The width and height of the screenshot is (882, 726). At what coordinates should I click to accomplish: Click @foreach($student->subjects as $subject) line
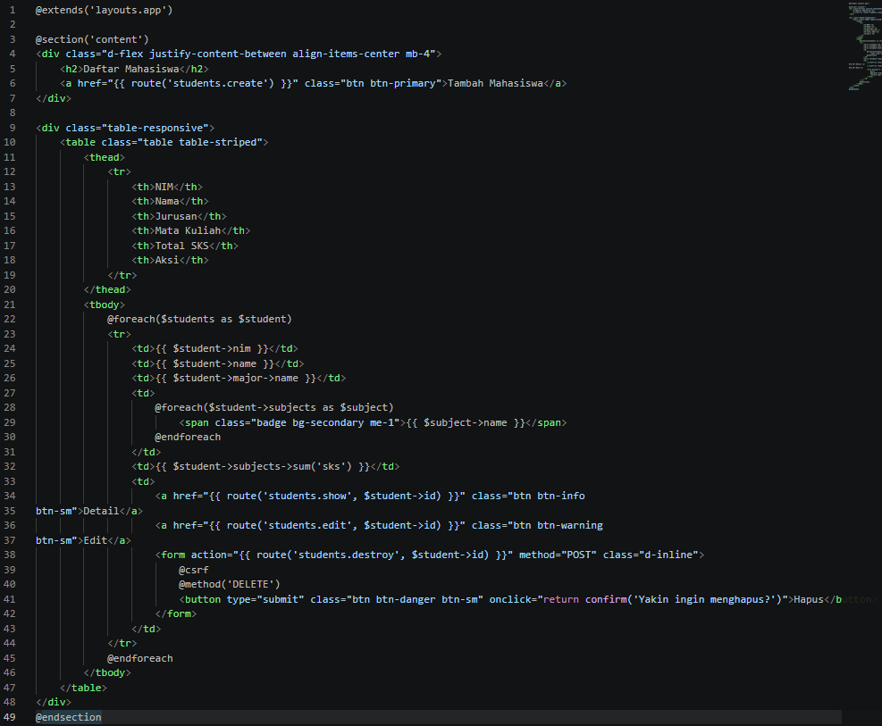pos(274,408)
